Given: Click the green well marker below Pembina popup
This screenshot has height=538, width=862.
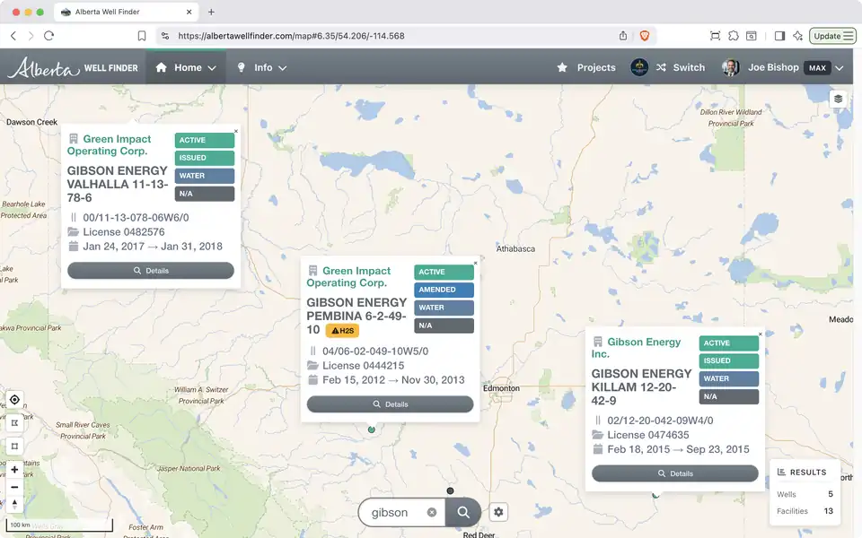Looking at the screenshot, I should [372, 430].
